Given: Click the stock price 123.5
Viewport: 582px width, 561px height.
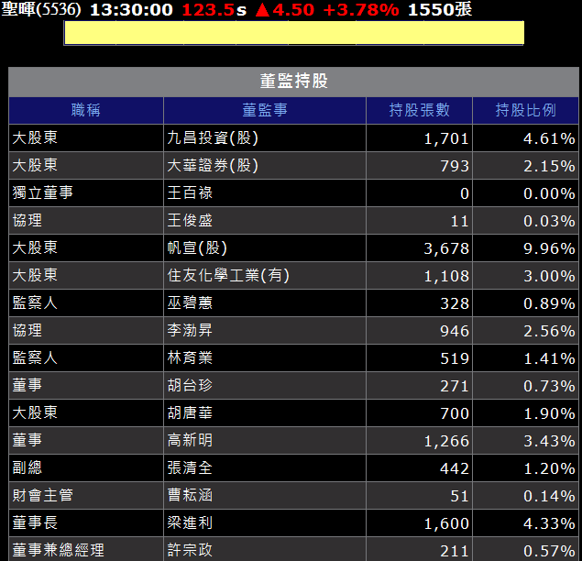Looking at the screenshot, I should point(209,10).
